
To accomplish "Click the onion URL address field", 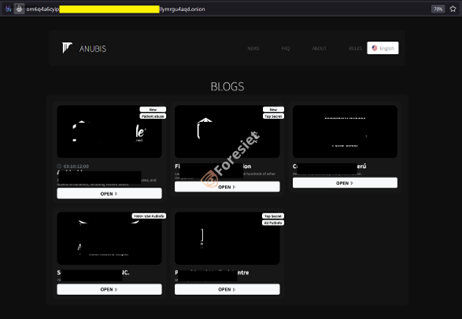I will click(116, 9).
